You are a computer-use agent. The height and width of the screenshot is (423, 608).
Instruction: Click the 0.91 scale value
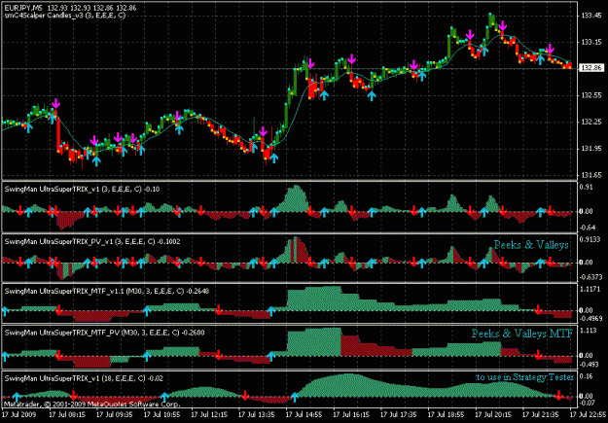(x=587, y=188)
